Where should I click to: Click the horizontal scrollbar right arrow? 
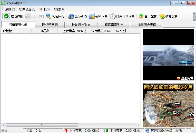pos(138,125)
